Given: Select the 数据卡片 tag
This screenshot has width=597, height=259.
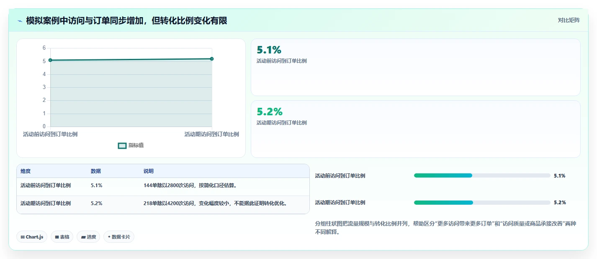Looking at the screenshot, I should (119, 237).
